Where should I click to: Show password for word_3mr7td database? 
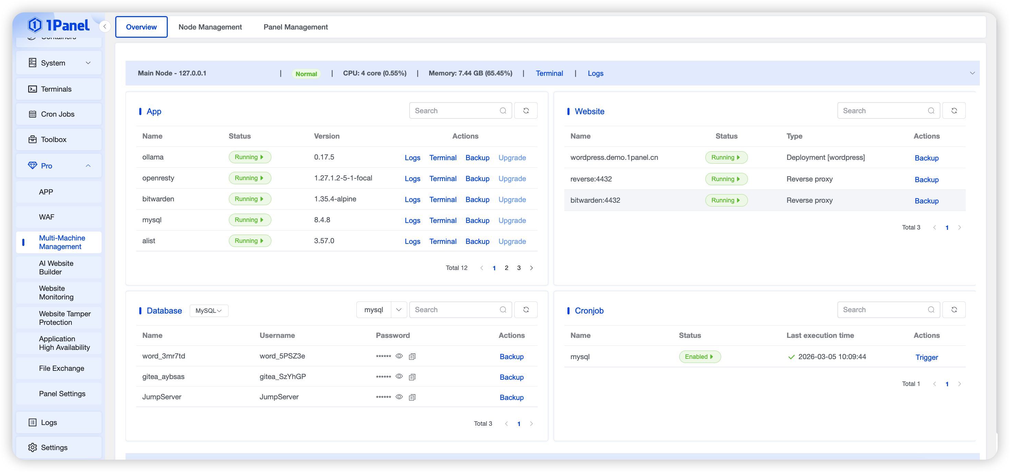point(399,356)
